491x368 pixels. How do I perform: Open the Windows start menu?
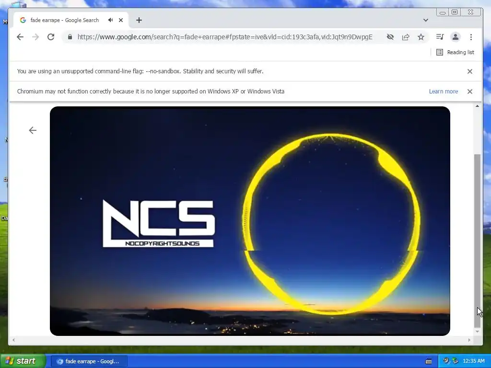23,361
